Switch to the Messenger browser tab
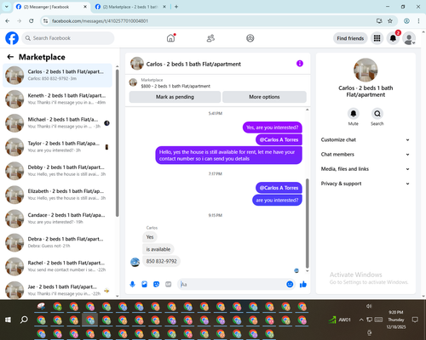This screenshot has width=426, height=340. point(51,7)
